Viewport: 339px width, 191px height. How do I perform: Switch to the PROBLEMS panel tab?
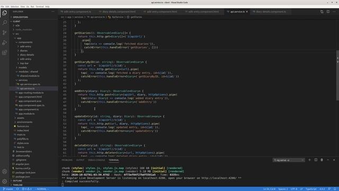[67, 160]
